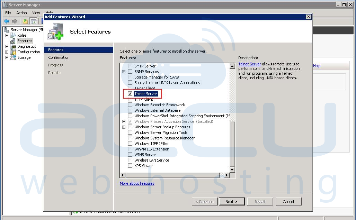356x220 pixels.
Task: Click the features list horizontal scrollbar thumb
Action: tap(172, 175)
